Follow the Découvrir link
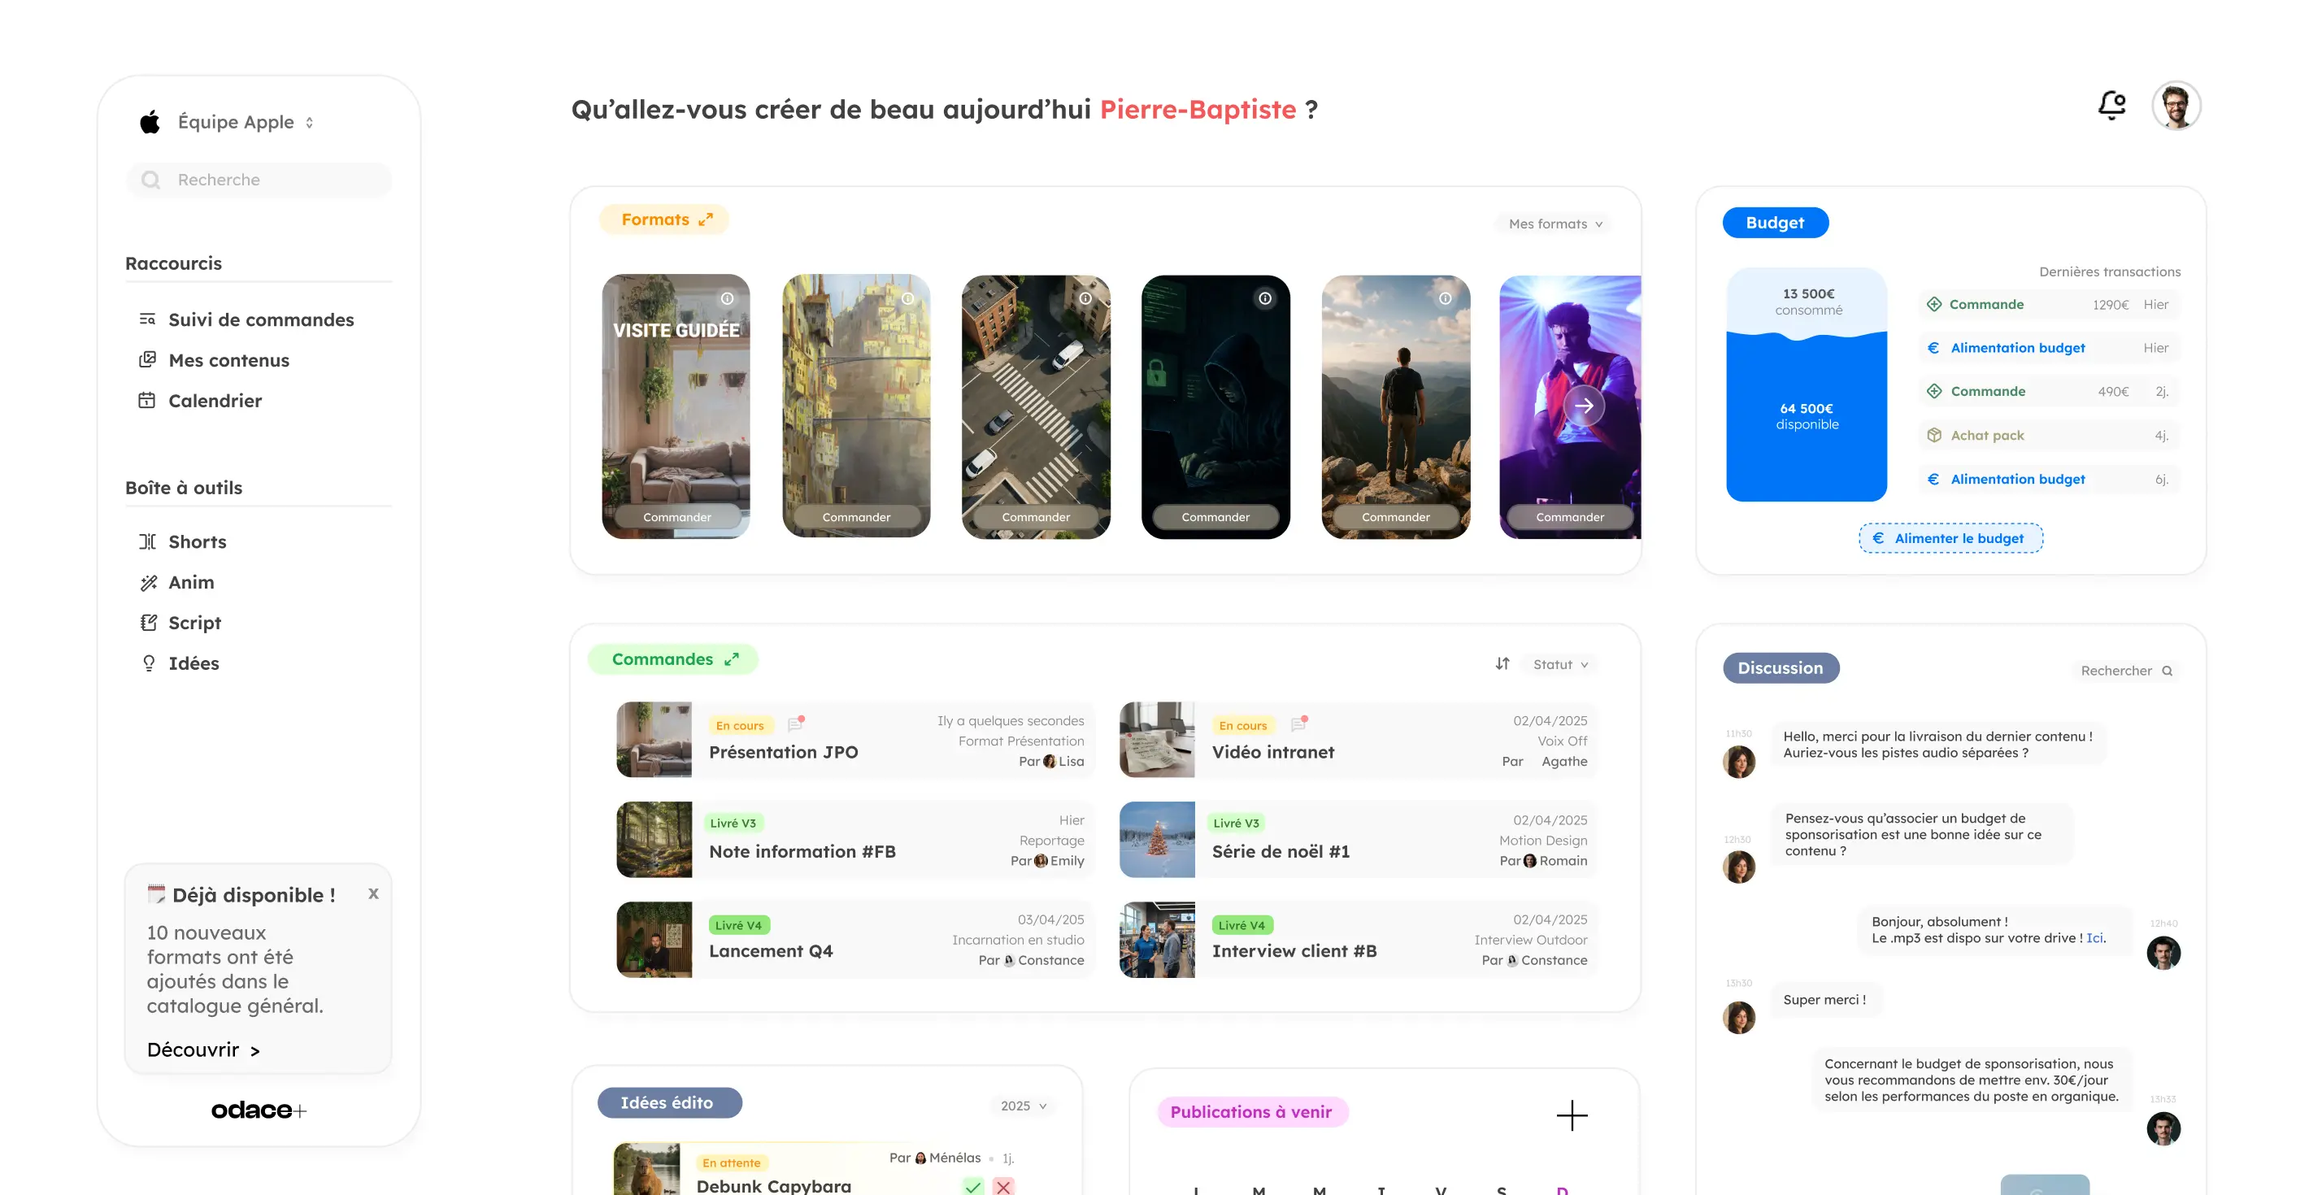The image size is (2322, 1195). [204, 1049]
